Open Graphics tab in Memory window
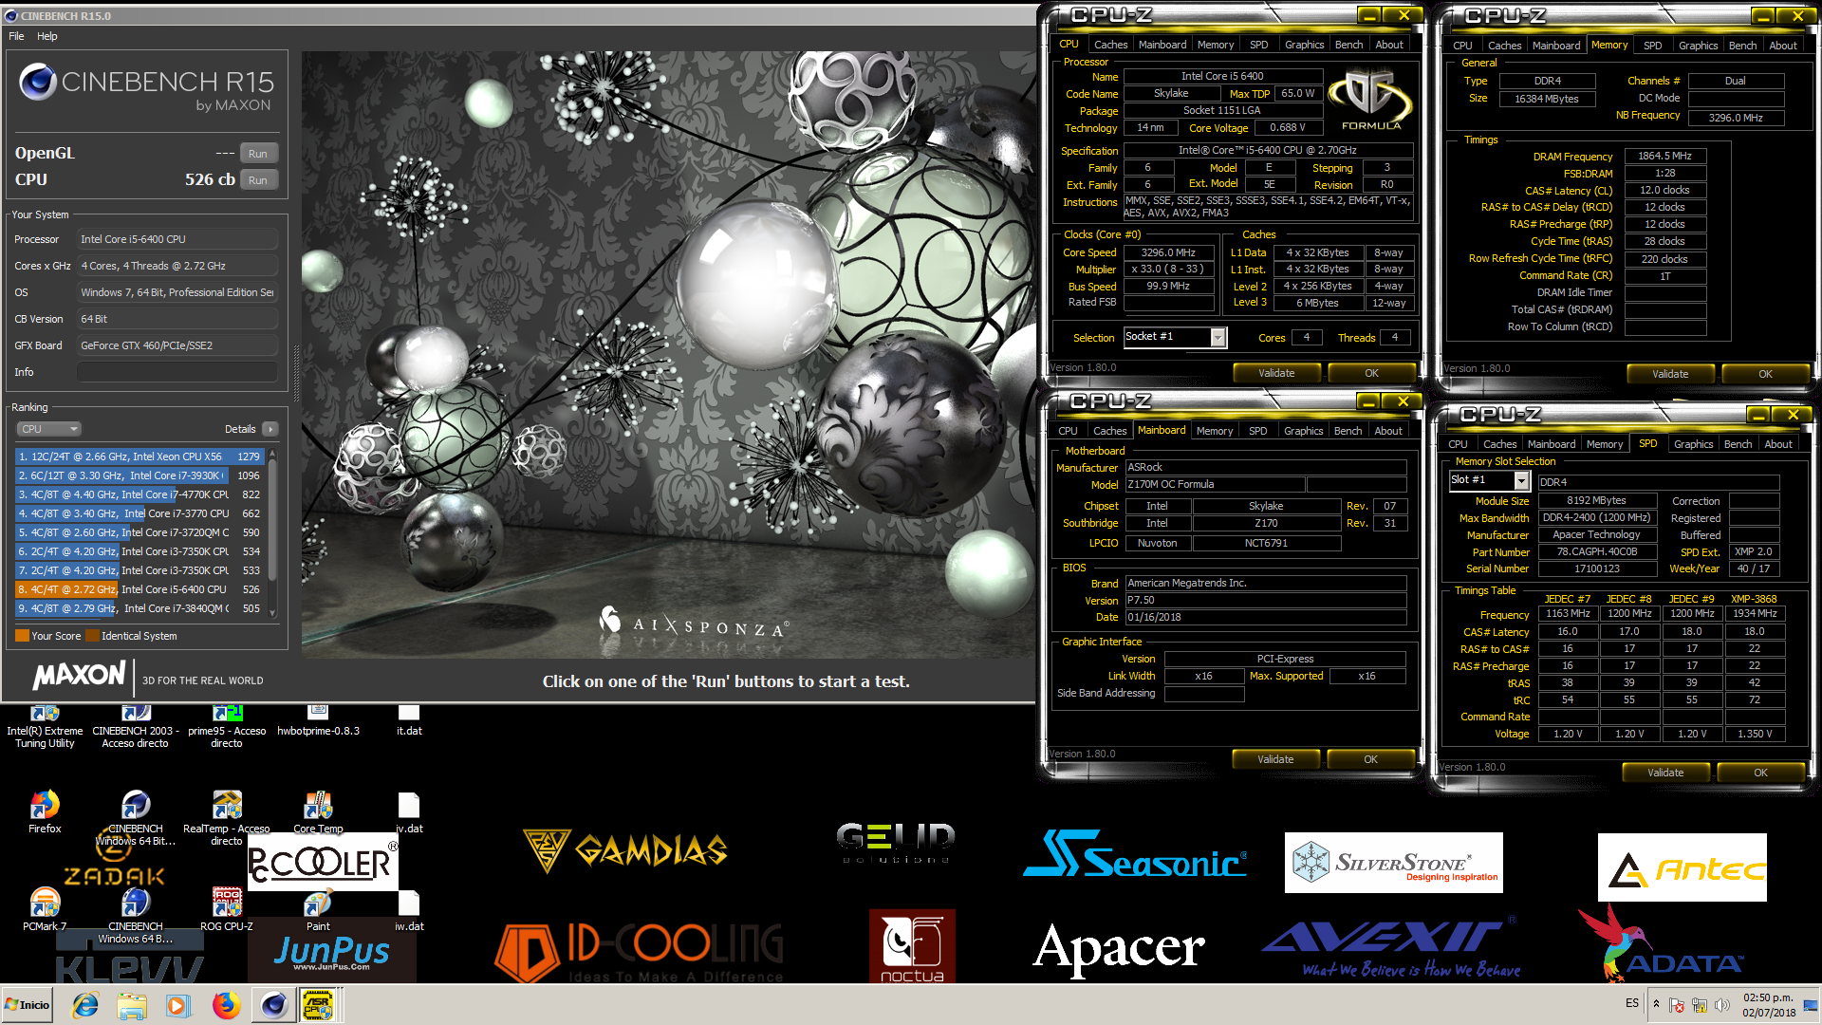 [1698, 46]
